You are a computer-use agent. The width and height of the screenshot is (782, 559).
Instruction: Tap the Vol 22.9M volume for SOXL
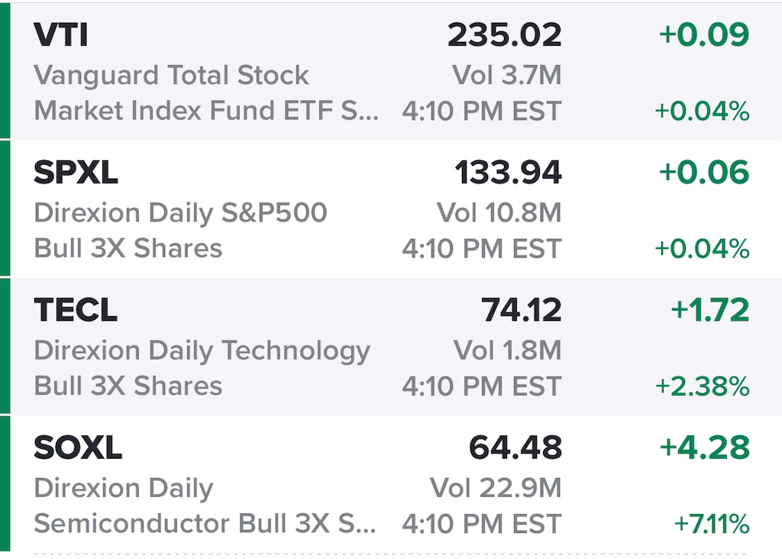(x=495, y=488)
